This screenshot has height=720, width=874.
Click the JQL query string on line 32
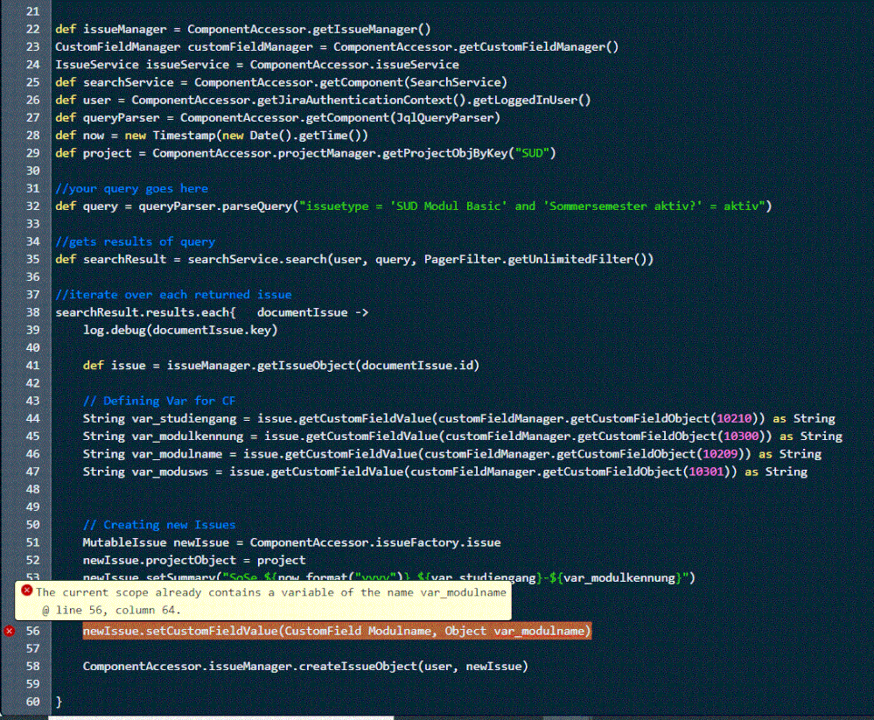point(532,206)
